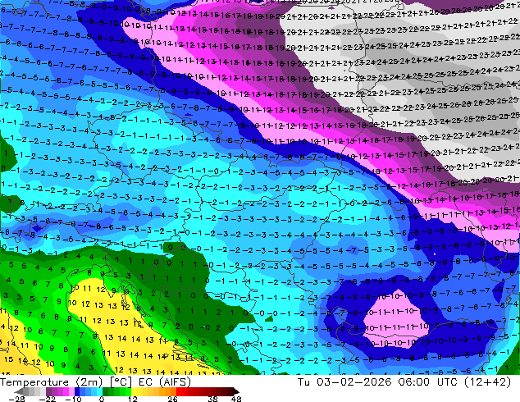Image resolution: width=520 pixels, height=402 pixels.
Task: Click the "-28" legend scale value
Action: click(16, 399)
